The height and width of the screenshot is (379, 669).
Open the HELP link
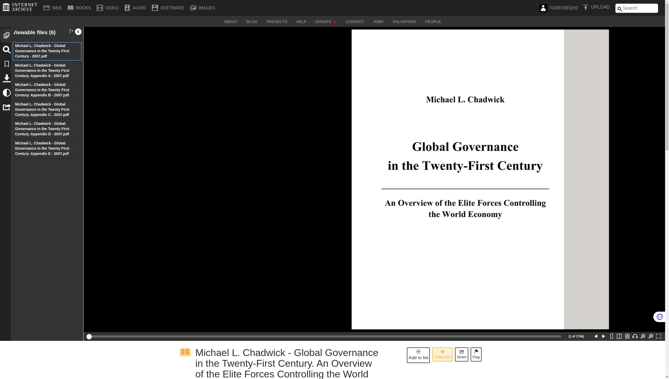click(301, 22)
